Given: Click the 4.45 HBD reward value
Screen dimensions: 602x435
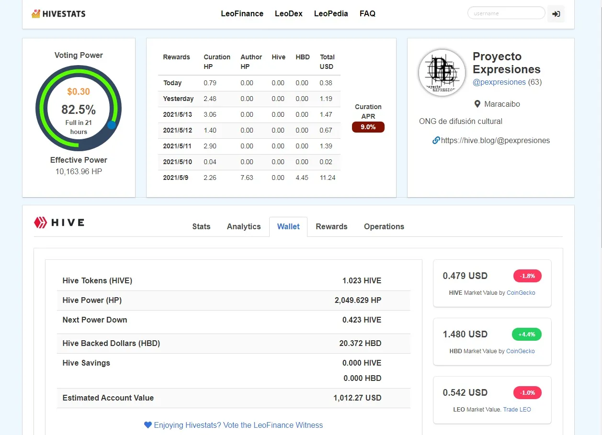Looking at the screenshot, I should [x=302, y=178].
